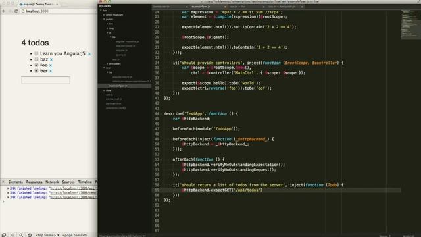421x237 pixels.
Task: Open the Timeline tab in DevTools
Action: [85, 182]
